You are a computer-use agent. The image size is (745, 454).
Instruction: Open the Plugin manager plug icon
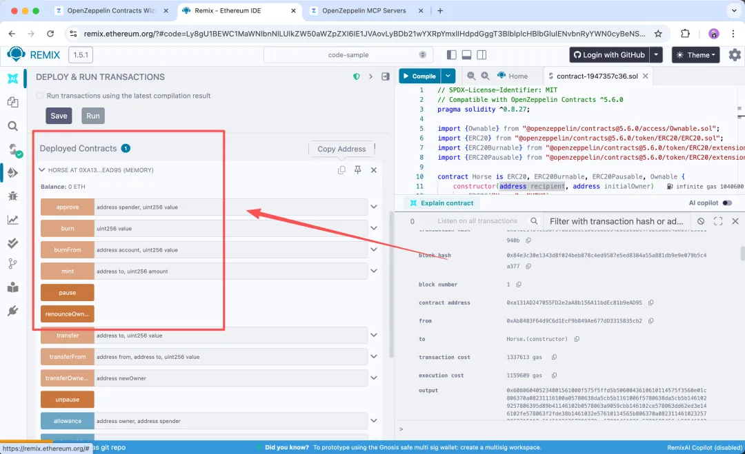coord(13,311)
